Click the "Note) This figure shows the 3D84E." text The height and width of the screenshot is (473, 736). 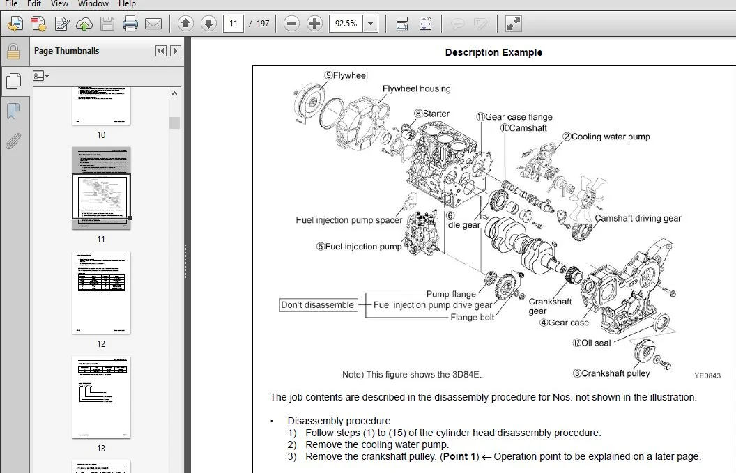412,375
